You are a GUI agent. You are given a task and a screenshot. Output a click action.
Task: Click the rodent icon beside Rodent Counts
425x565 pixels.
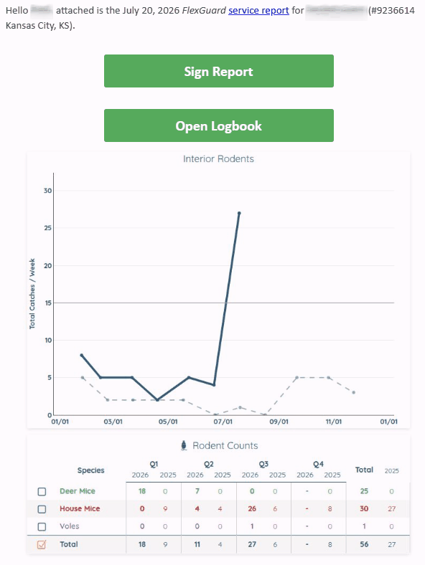tap(184, 446)
